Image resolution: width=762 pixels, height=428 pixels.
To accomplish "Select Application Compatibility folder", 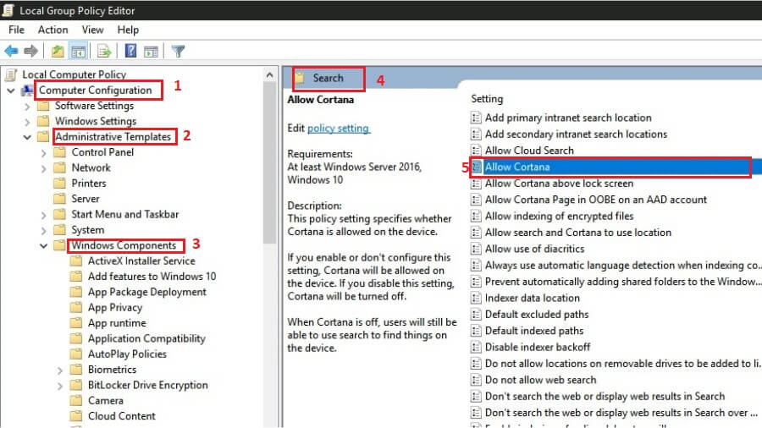I will (146, 338).
